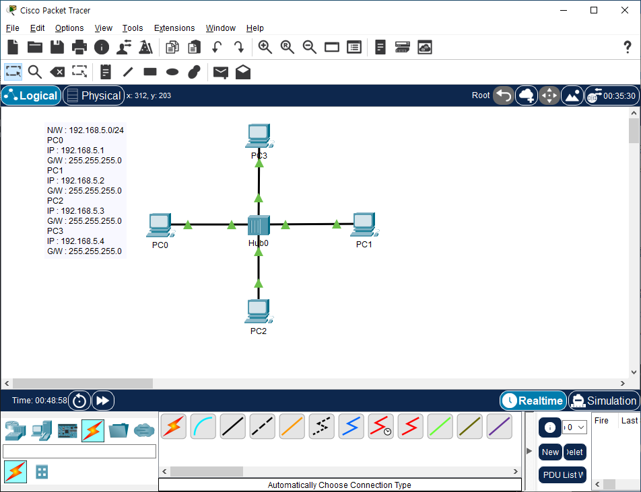Open Set Tiled Background icon
This screenshot has width=641, height=492.
coord(572,95)
